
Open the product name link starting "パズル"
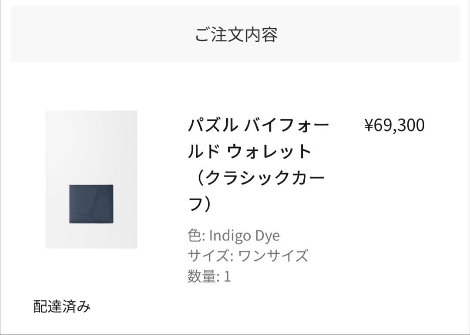point(212,126)
